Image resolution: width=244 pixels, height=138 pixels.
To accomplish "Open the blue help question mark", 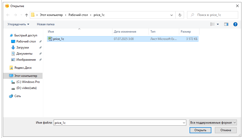I will coord(235,24).
